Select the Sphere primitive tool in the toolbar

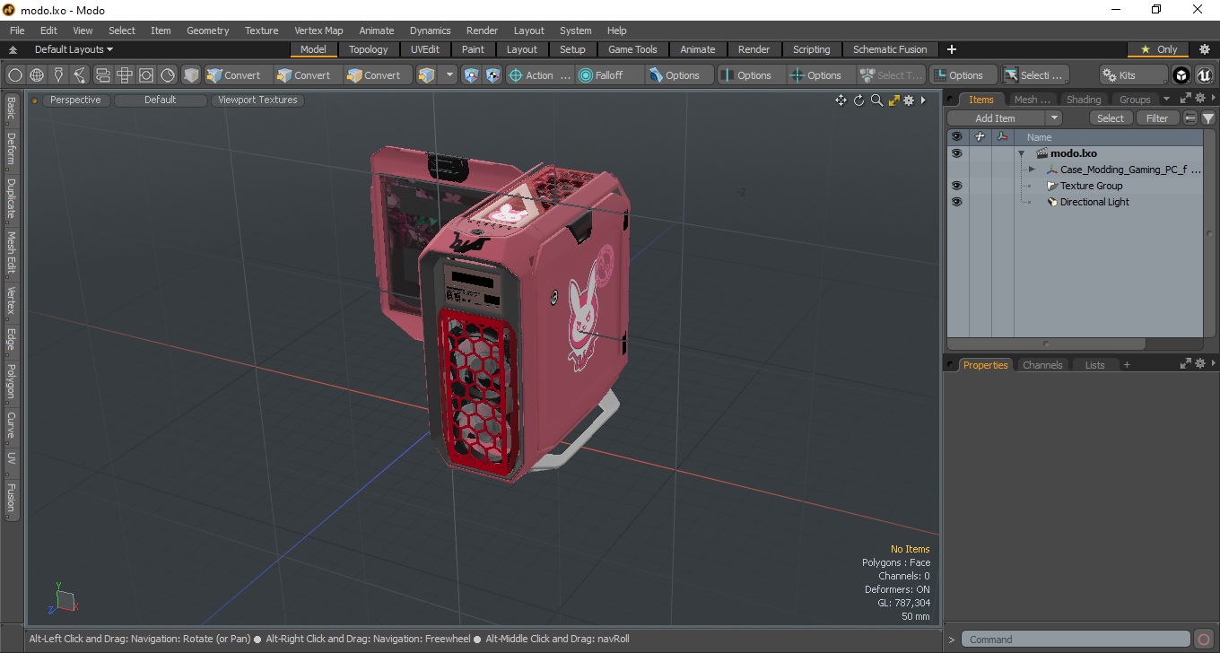15,75
